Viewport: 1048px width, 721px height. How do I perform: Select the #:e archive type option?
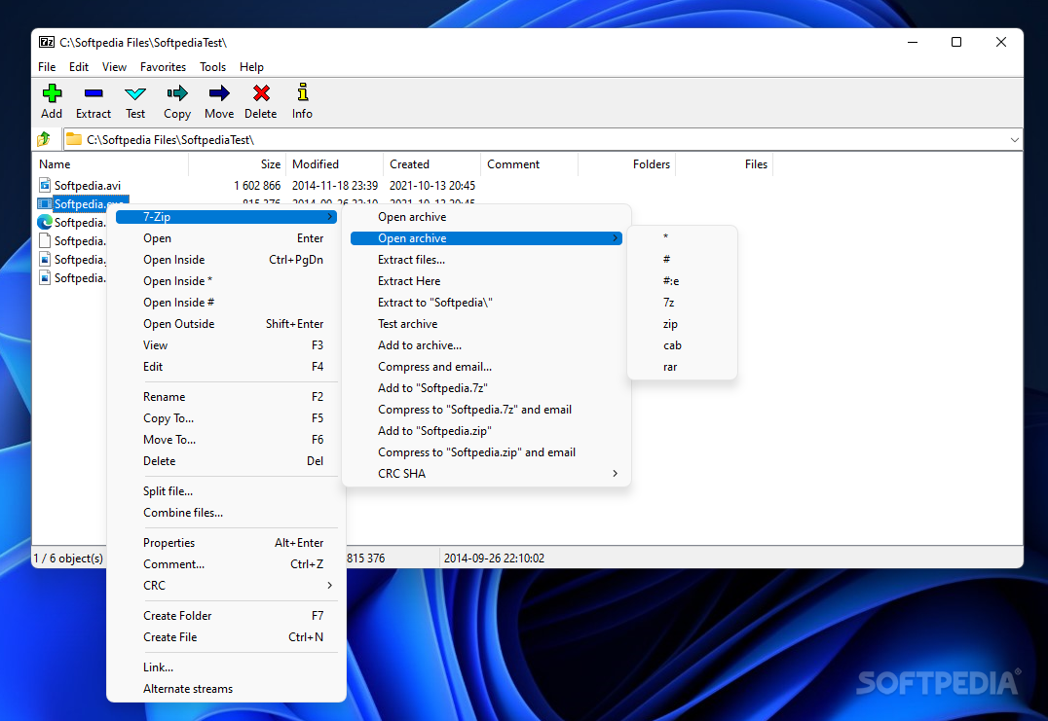[x=683, y=281]
